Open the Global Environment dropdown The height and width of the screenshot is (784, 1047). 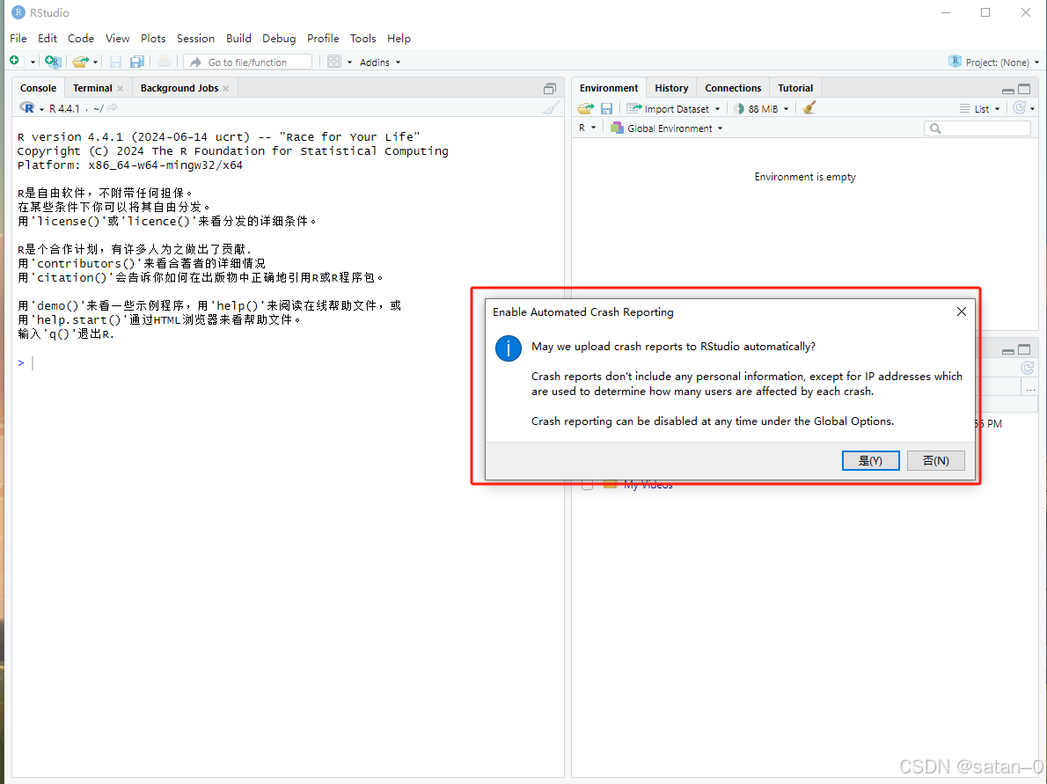click(x=666, y=128)
